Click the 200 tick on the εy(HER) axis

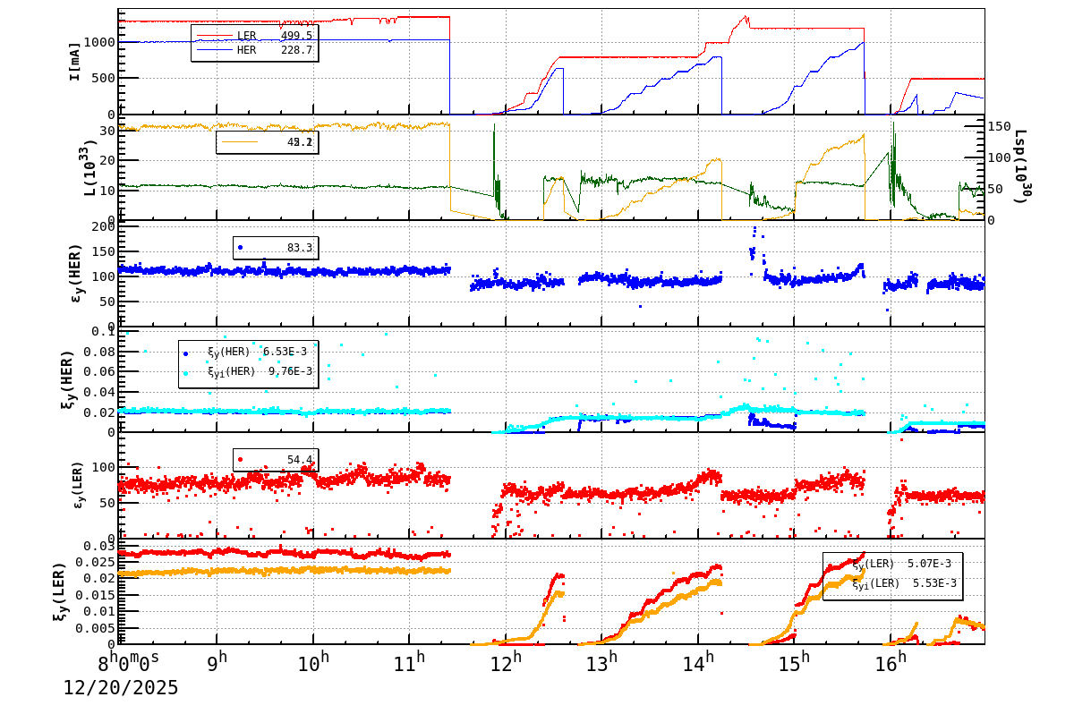click(x=102, y=227)
